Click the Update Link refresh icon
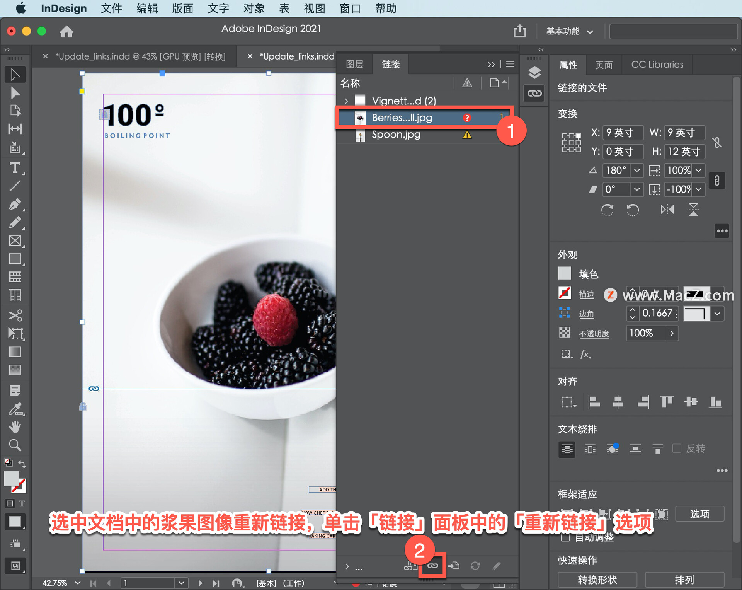The height and width of the screenshot is (590, 742). tap(475, 566)
